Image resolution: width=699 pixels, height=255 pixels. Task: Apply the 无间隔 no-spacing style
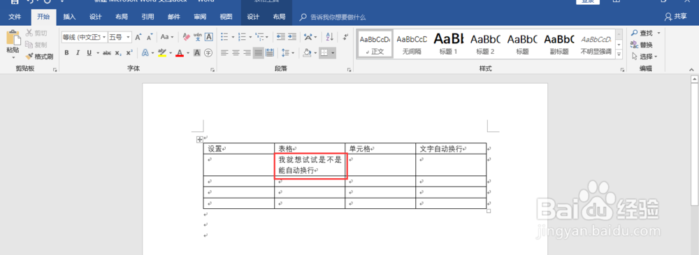tap(412, 44)
